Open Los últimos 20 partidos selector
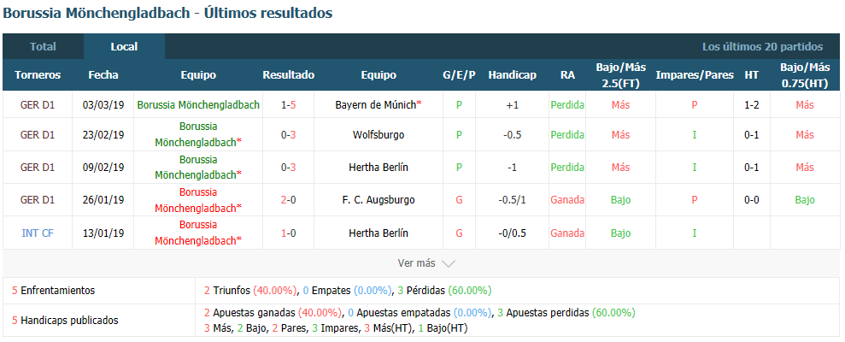This screenshot has height=342, width=845. (762, 47)
